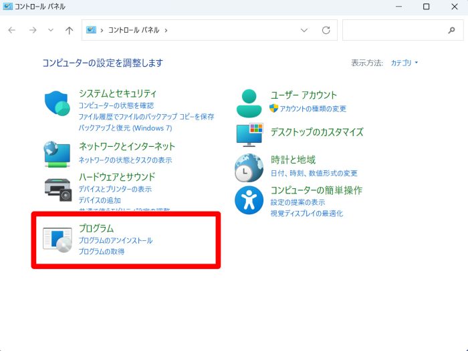Click the Hardware and Sound printer icon

click(x=57, y=190)
